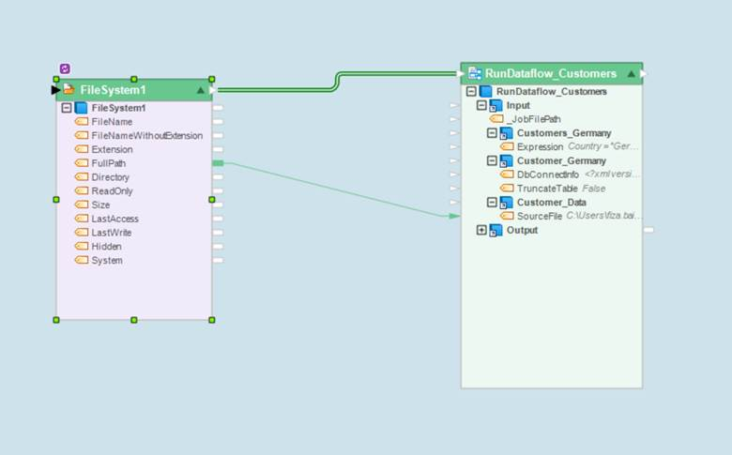
Task: Select the Directory field in FileSystem1
Action: click(110, 177)
